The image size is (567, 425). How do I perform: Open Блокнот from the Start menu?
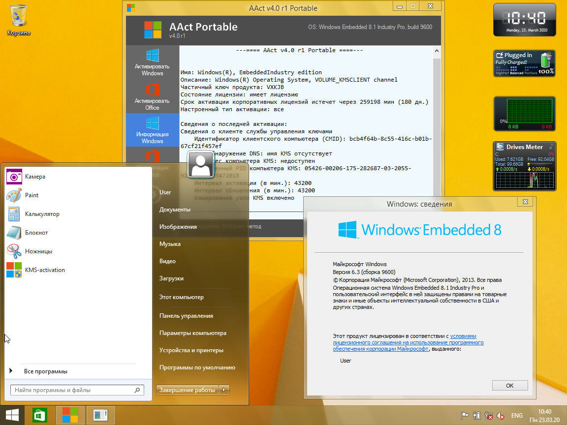[x=36, y=233]
